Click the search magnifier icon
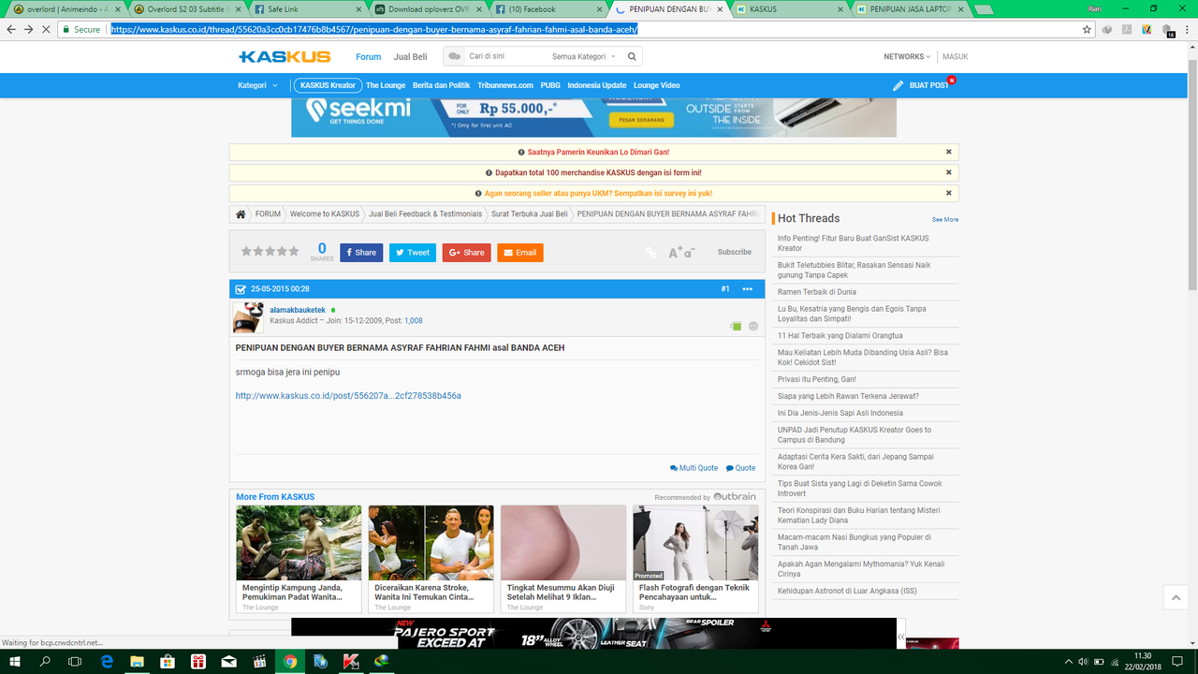The width and height of the screenshot is (1198, 674). pos(632,56)
